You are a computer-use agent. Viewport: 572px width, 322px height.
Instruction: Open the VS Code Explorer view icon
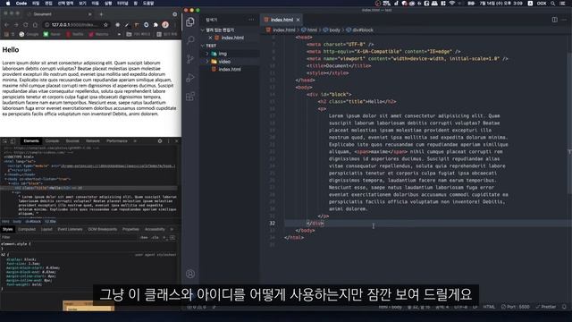190,21
